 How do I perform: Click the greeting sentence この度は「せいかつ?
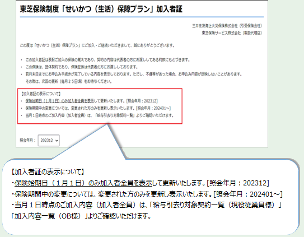click(97, 45)
